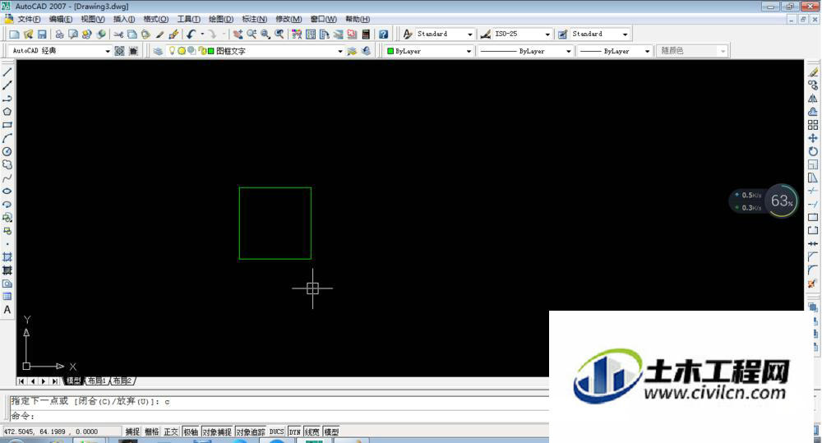
Task: Open the ByLayer color control swatch dropdown
Action: click(469, 51)
